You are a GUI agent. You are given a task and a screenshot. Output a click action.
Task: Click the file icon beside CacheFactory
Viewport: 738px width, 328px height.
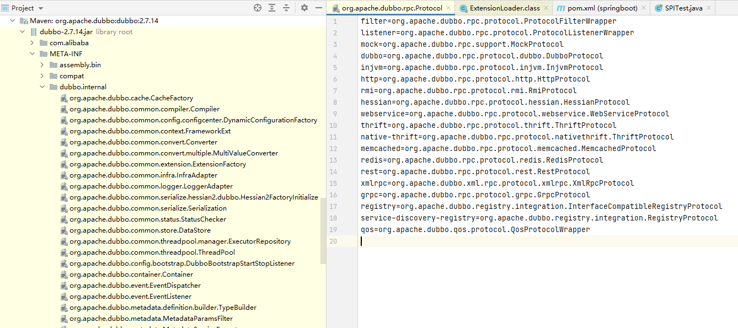pos(63,98)
